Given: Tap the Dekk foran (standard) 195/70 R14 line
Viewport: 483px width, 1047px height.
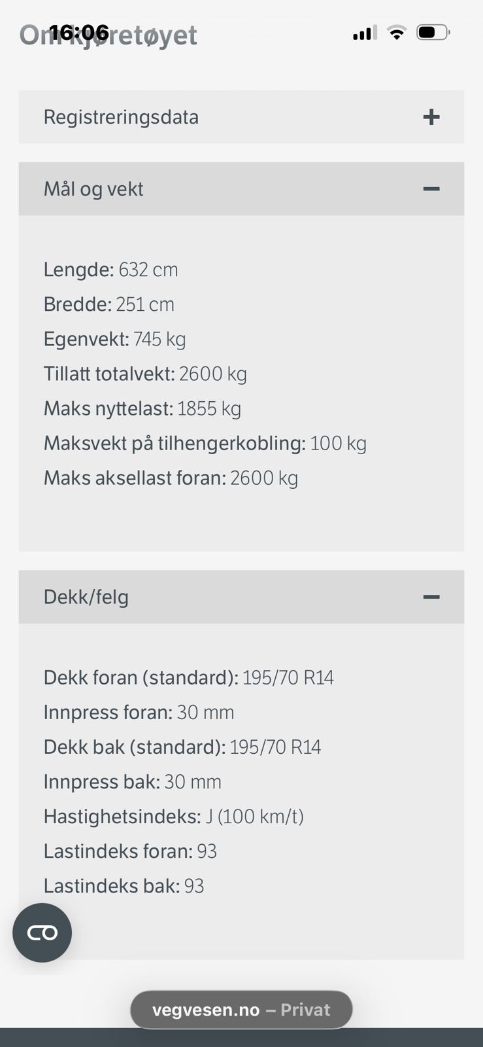Looking at the screenshot, I should click(x=188, y=677).
